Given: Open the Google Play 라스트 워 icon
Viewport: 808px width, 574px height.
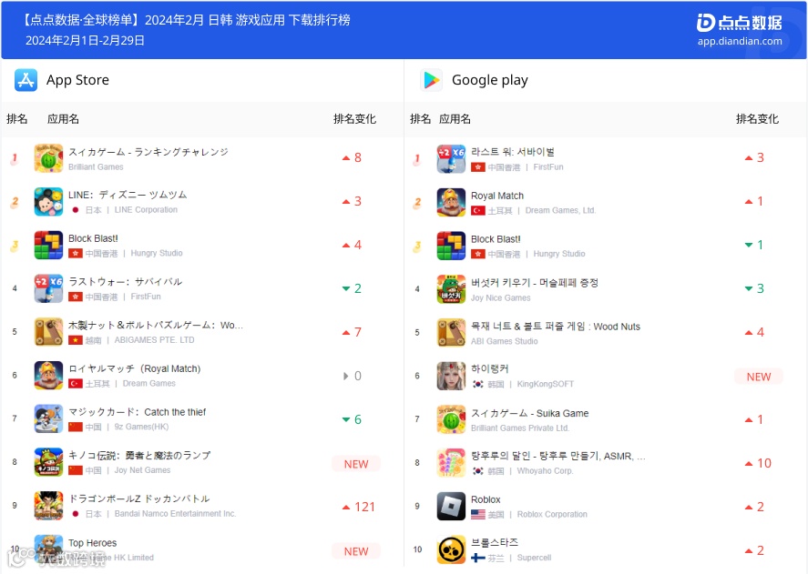Looking at the screenshot, I should (451, 158).
